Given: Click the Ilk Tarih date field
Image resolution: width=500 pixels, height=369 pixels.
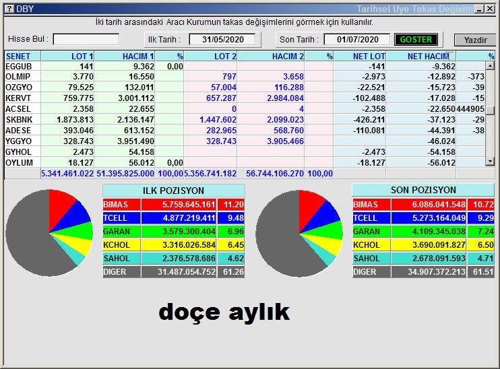Looking at the screenshot, I should [222, 40].
